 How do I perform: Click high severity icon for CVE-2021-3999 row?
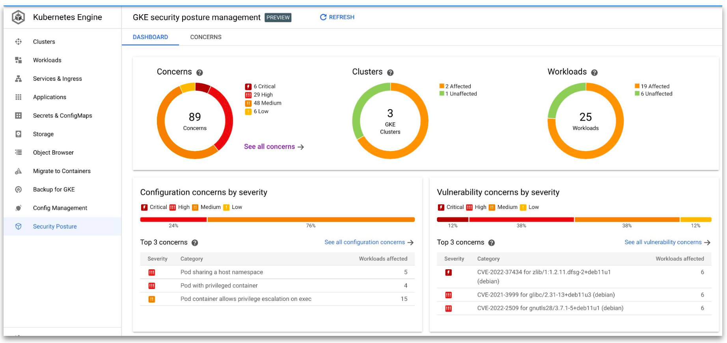click(x=448, y=295)
